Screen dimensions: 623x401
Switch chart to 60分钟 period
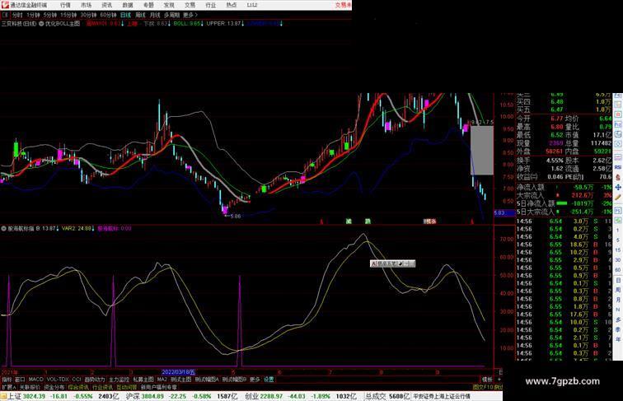(108, 15)
